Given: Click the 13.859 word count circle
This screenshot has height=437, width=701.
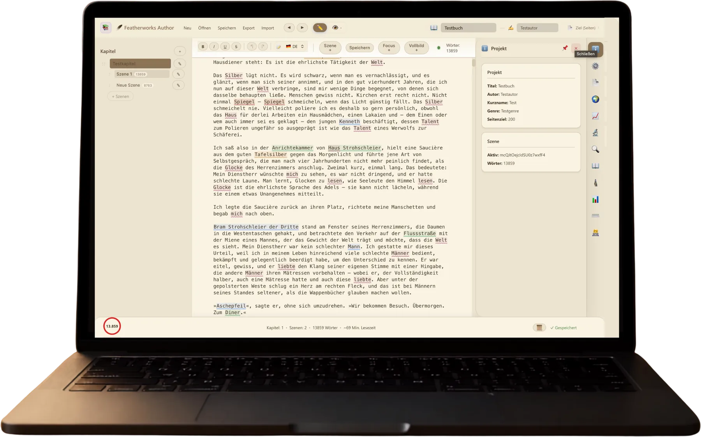Looking at the screenshot, I should click(x=112, y=326).
